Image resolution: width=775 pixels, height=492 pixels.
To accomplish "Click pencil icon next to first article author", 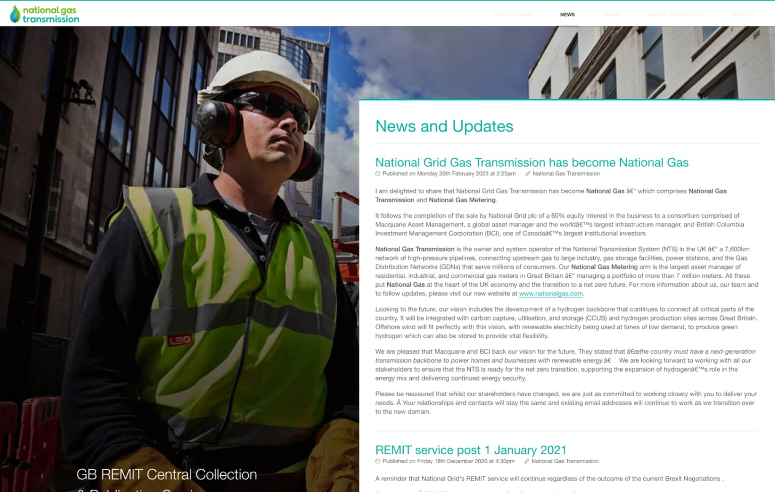I will click(x=528, y=174).
